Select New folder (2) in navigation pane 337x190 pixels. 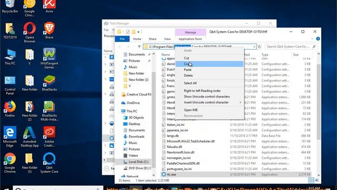tap(138, 80)
